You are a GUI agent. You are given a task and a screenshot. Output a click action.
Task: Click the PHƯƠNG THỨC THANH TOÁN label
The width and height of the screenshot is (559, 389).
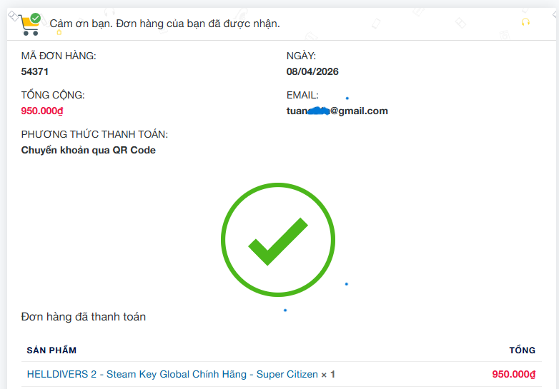tap(94, 134)
